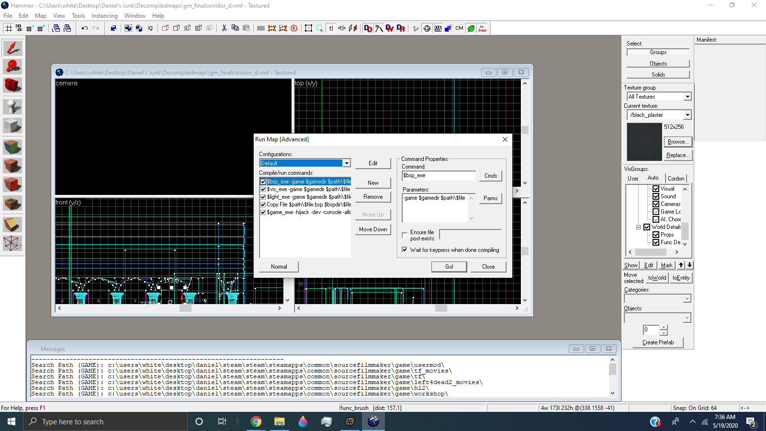Switch to the Cordon visgroups tab
Image resolution: width=766 pixels, height=431 pixels.
(676, 179)
